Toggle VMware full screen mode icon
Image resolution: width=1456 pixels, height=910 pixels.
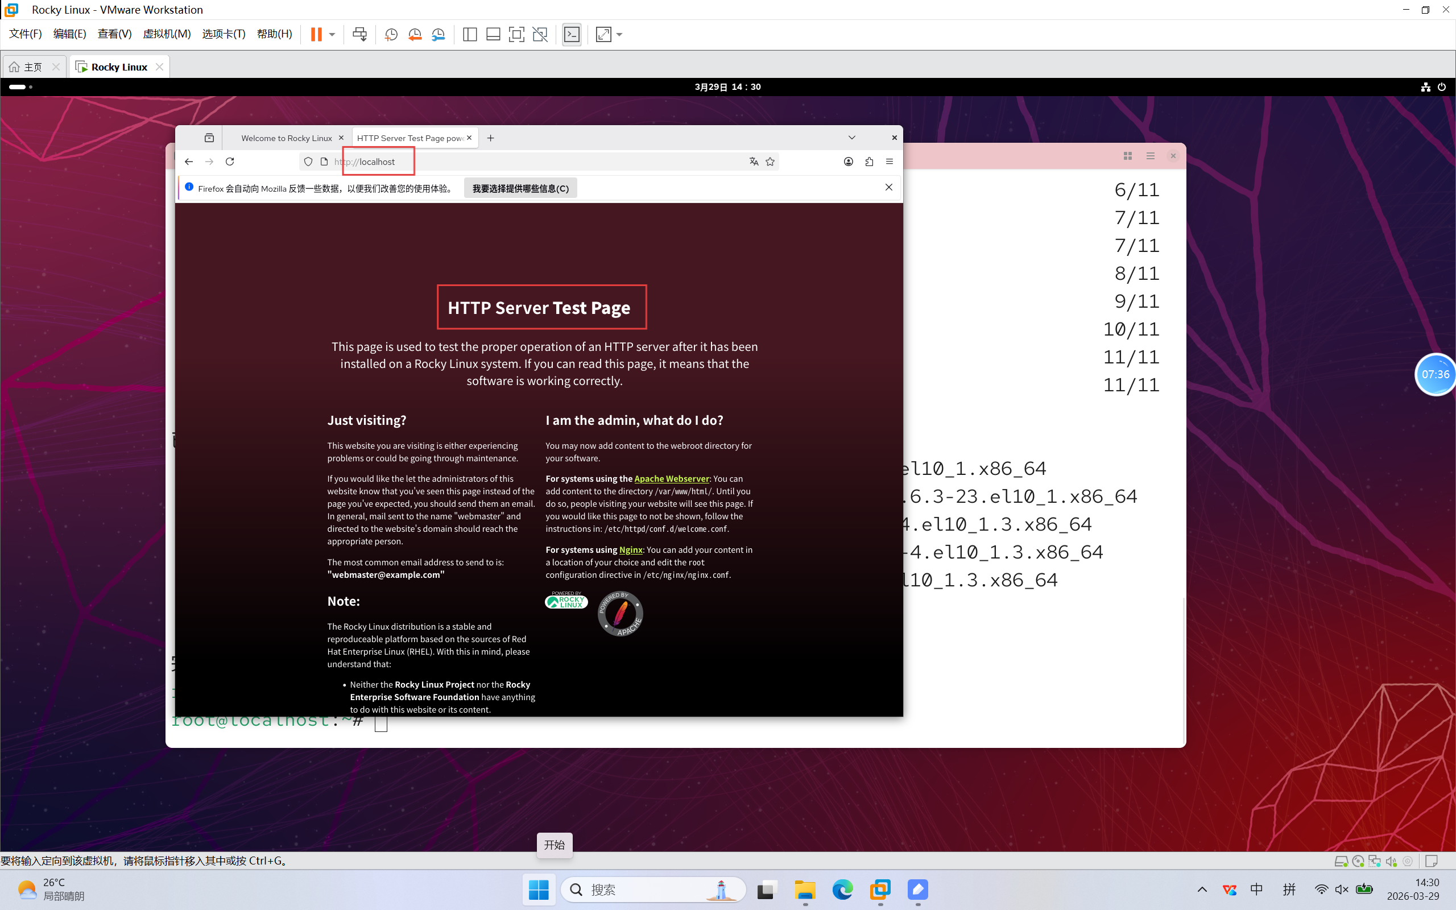point(516,34)
